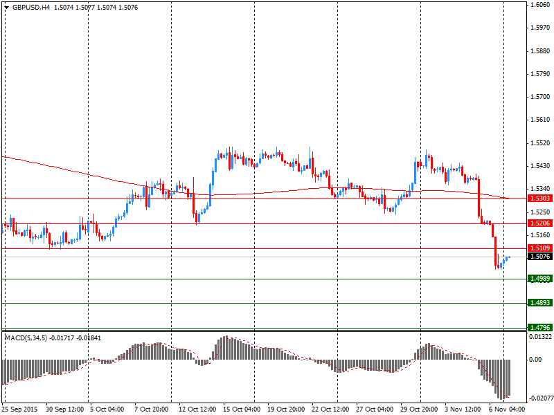Click the 30 Sep 12:00 time label

[65, 409]
